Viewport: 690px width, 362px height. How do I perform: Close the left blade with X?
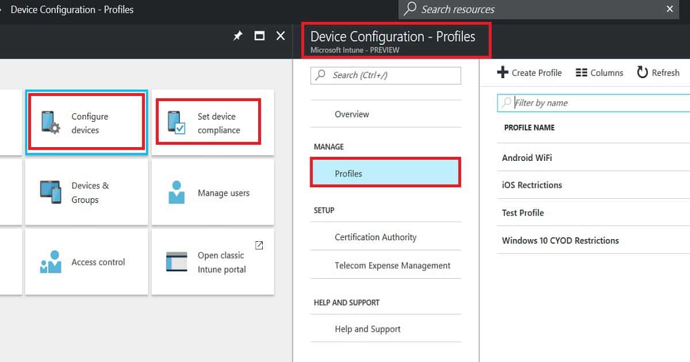pyautogui.click(x=281, y=36)
